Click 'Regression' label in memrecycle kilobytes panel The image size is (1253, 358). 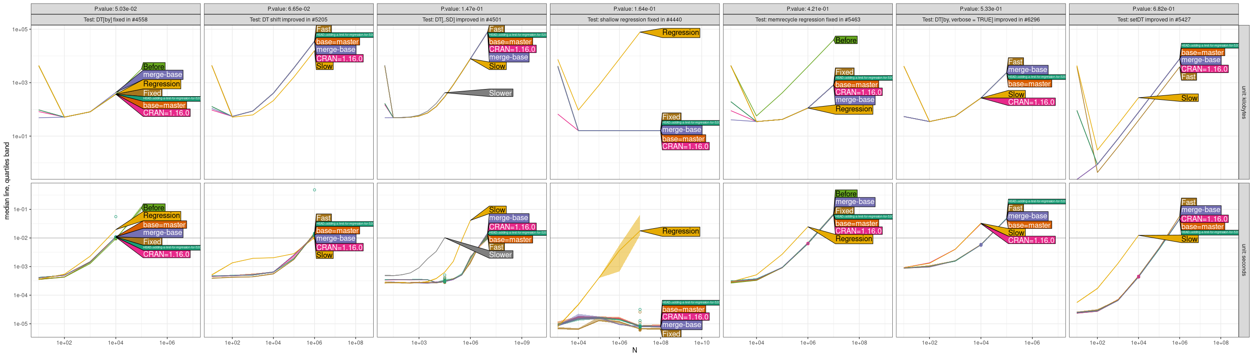pos(854,109)
